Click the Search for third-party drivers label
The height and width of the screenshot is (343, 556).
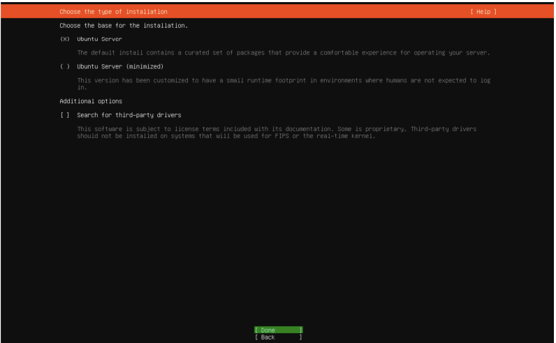click(x=129, y=114)
